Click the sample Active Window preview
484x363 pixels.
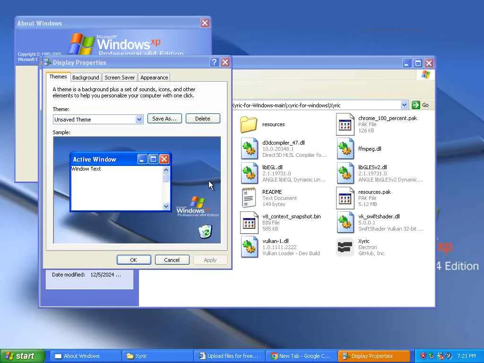coord(121,182)
